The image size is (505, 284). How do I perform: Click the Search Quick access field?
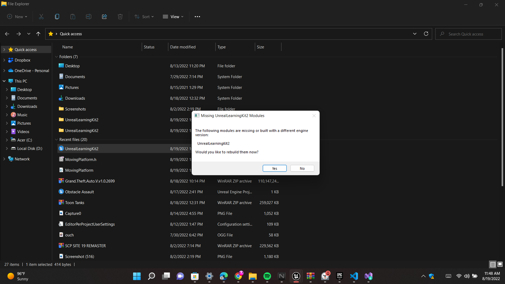[x=468, y=34]
